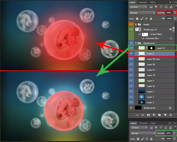This screenshot has height=142, width=177.
Task: Hide Layer 8
Action: pos(131,53)
